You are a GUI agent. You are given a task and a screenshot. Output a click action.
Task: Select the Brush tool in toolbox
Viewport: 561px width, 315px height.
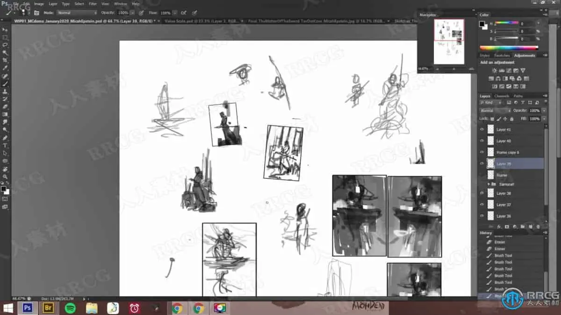(5, 84)
